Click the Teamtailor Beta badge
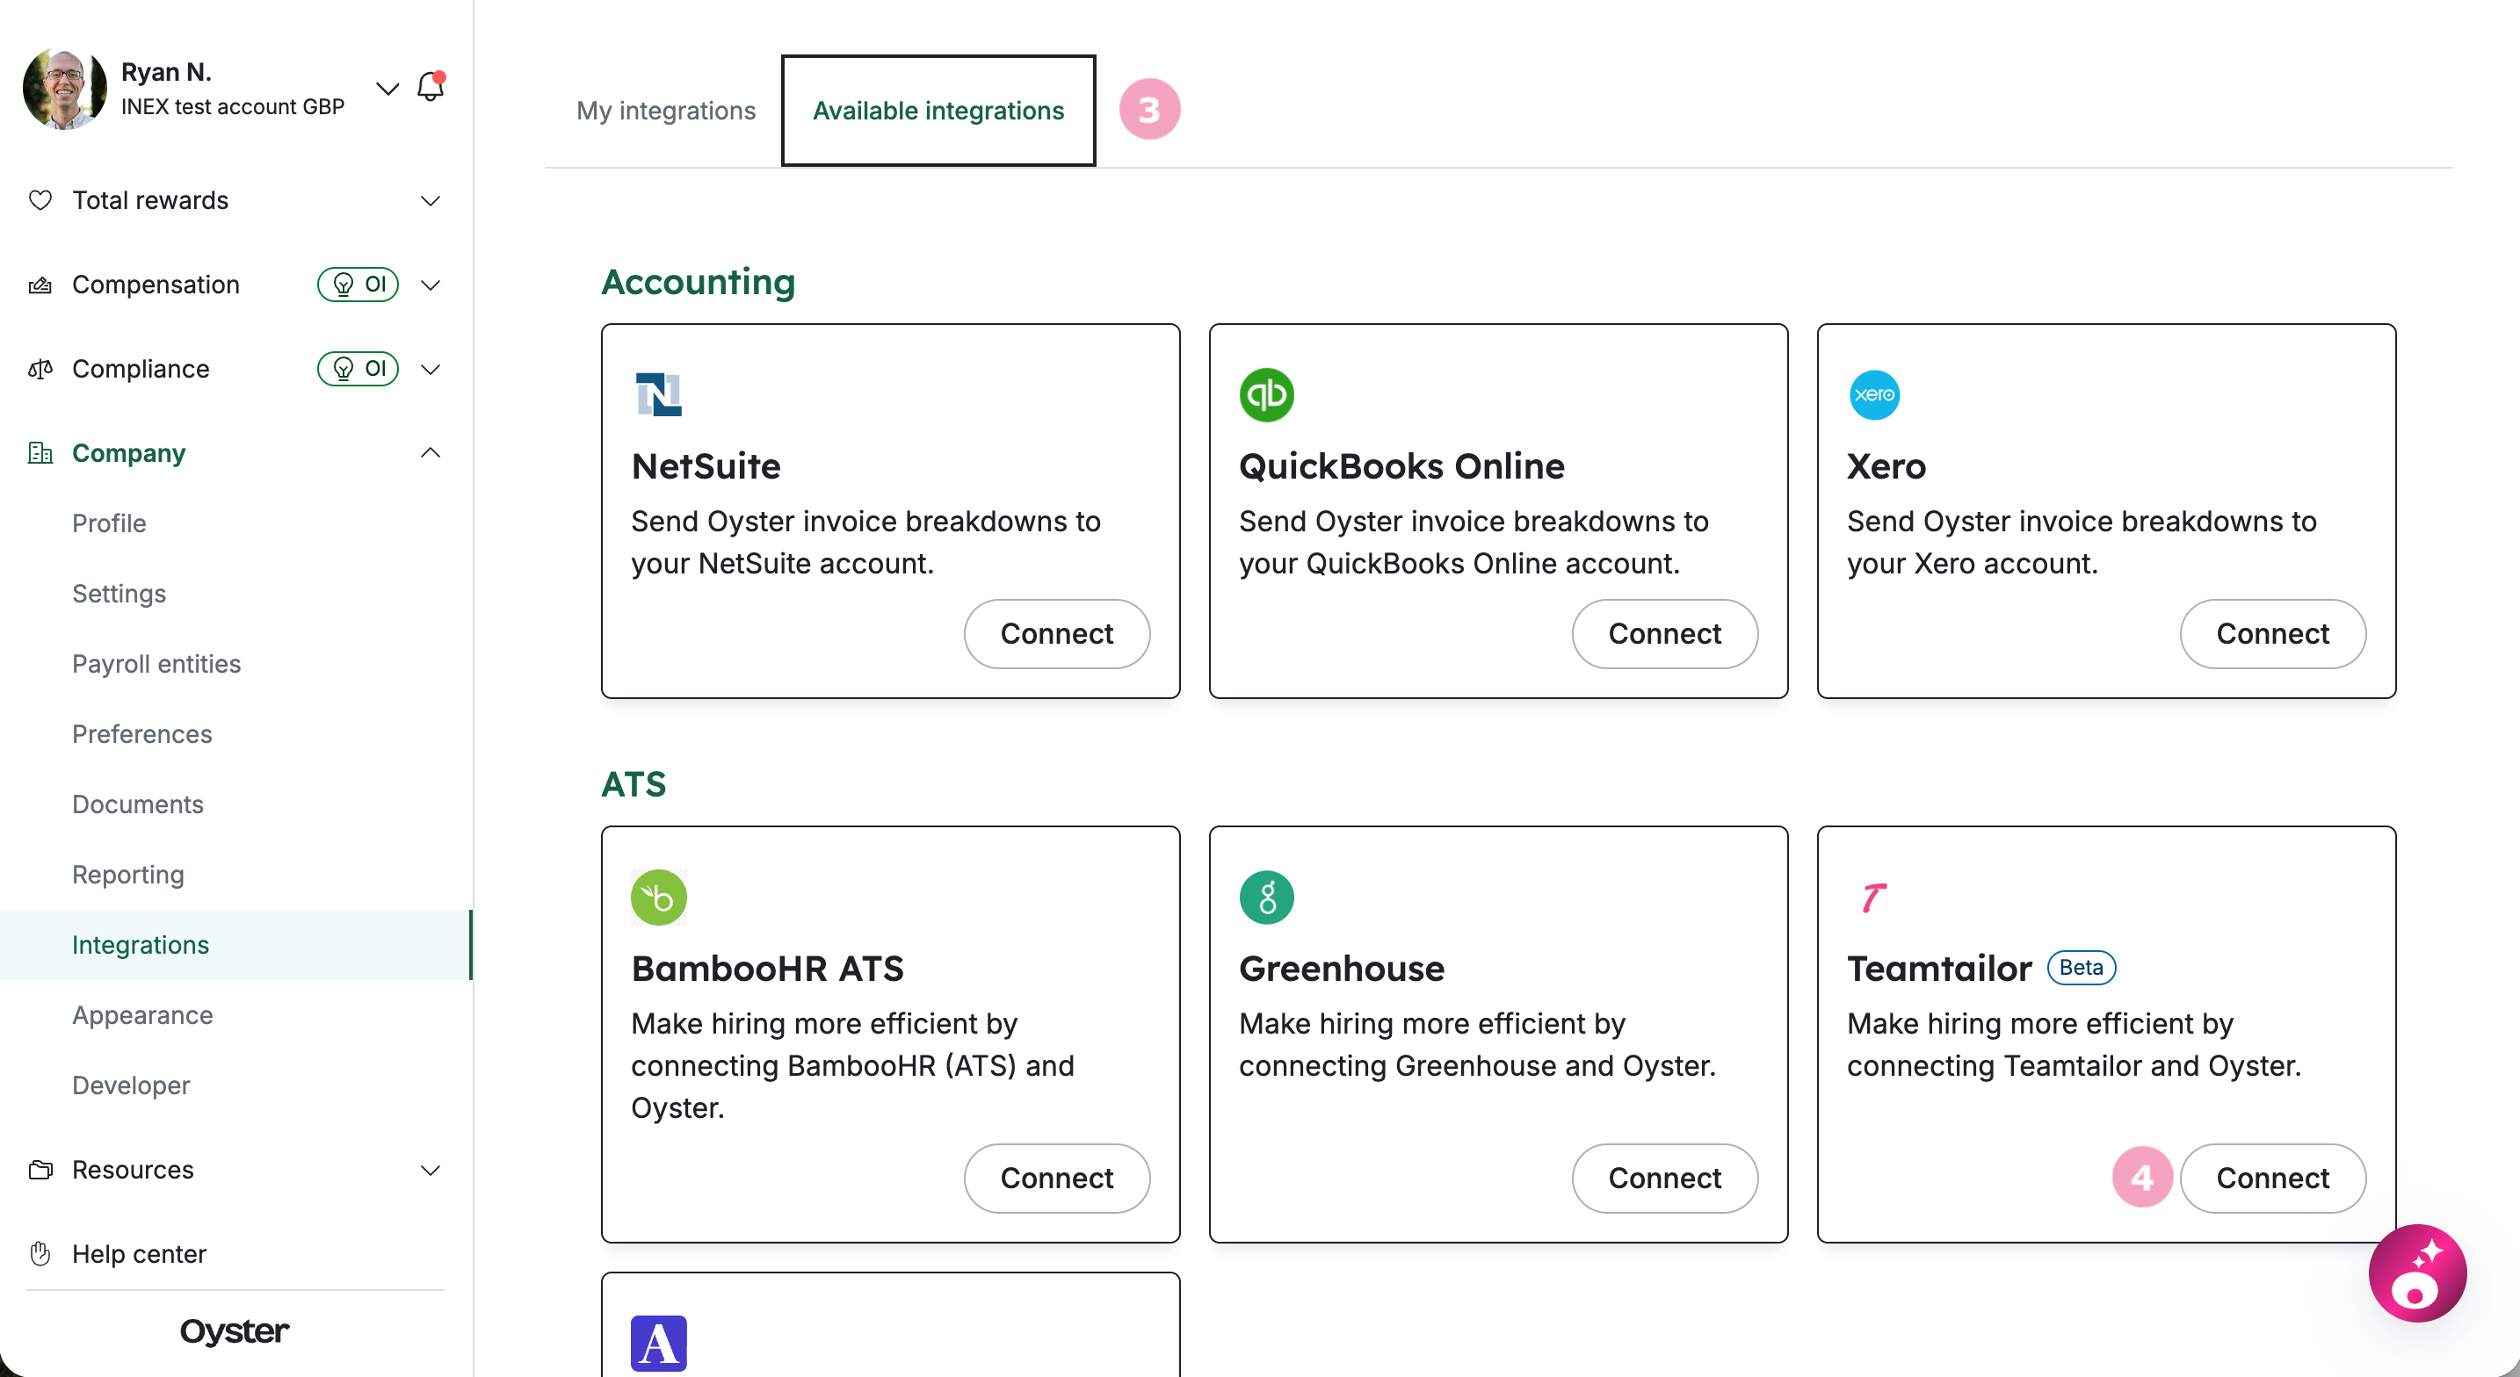The width and height of the screenshot is (2520, 1377). tap(2082, 967)
